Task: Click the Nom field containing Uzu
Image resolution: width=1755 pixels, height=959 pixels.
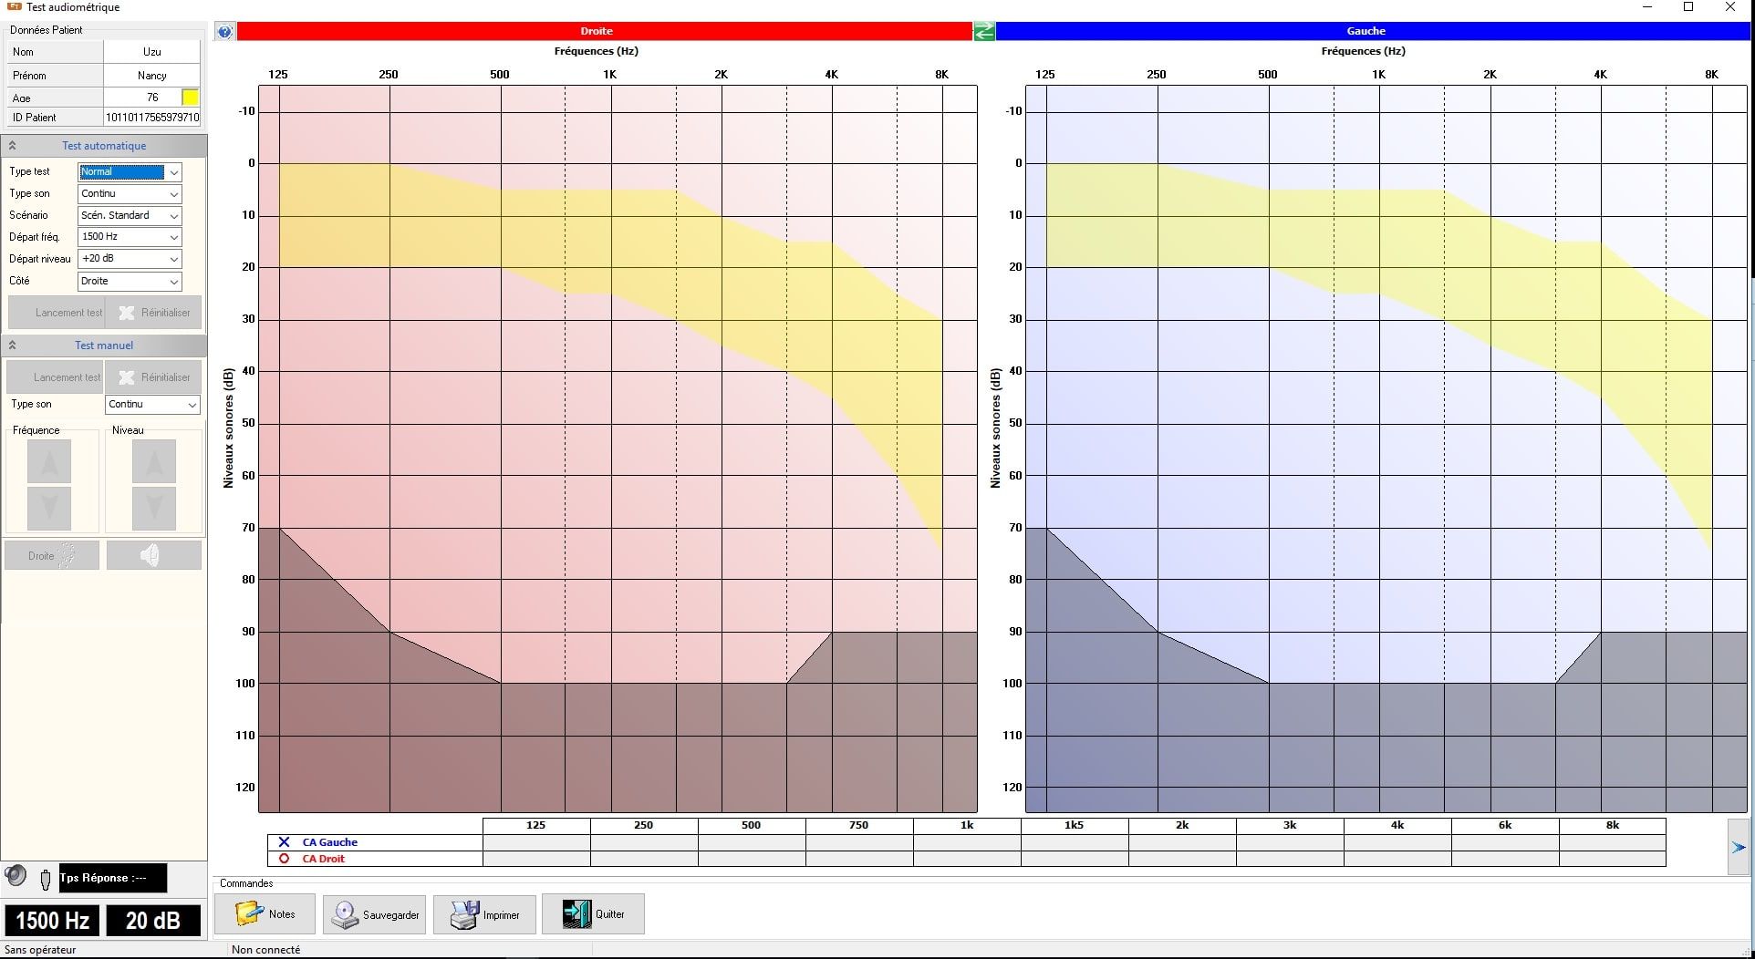Action: [x=151, y=52]
